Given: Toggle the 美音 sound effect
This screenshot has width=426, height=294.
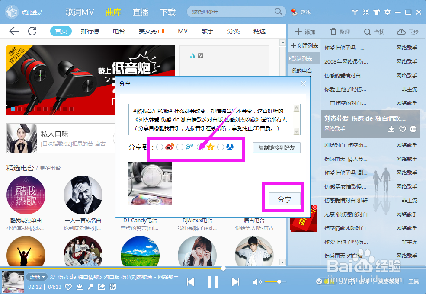Looking at the screenshot, I should (x=326, y=282).
